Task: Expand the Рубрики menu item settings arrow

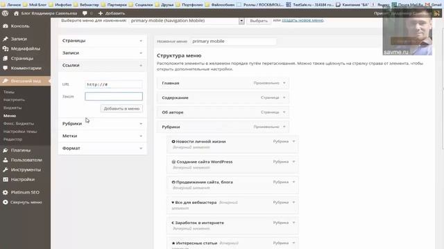Action: [x=284, y=127]
